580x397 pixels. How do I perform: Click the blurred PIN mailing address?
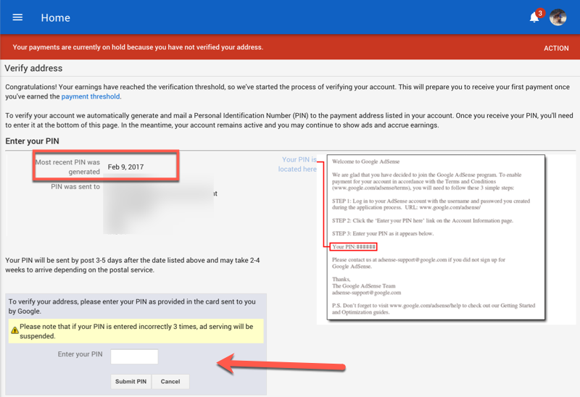158,204
